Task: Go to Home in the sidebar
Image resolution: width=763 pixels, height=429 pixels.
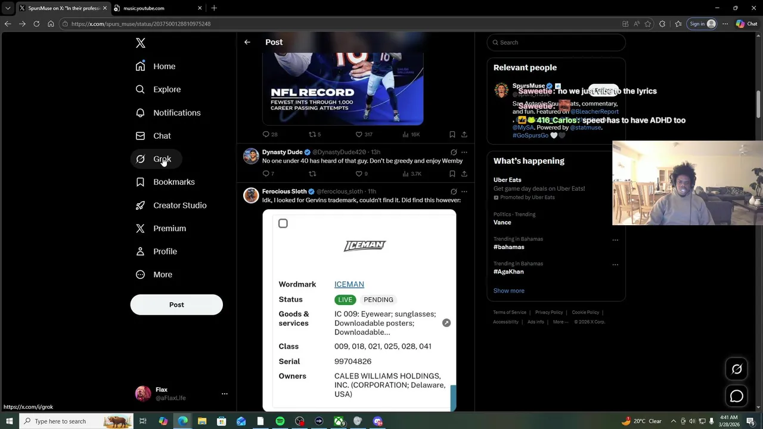Action: pyautogui.click(x=155, y=66)
